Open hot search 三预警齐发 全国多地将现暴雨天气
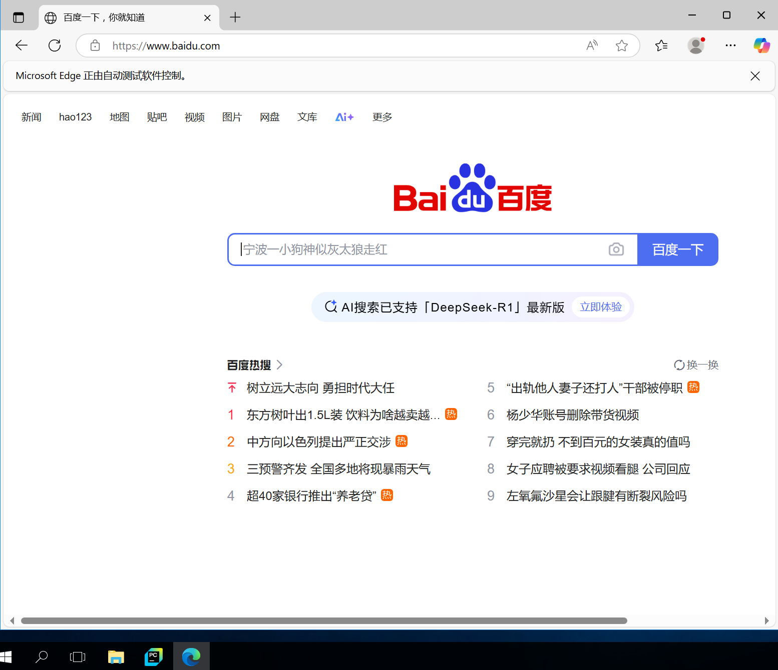The image size is (778, 670). (x=338, y=469)
